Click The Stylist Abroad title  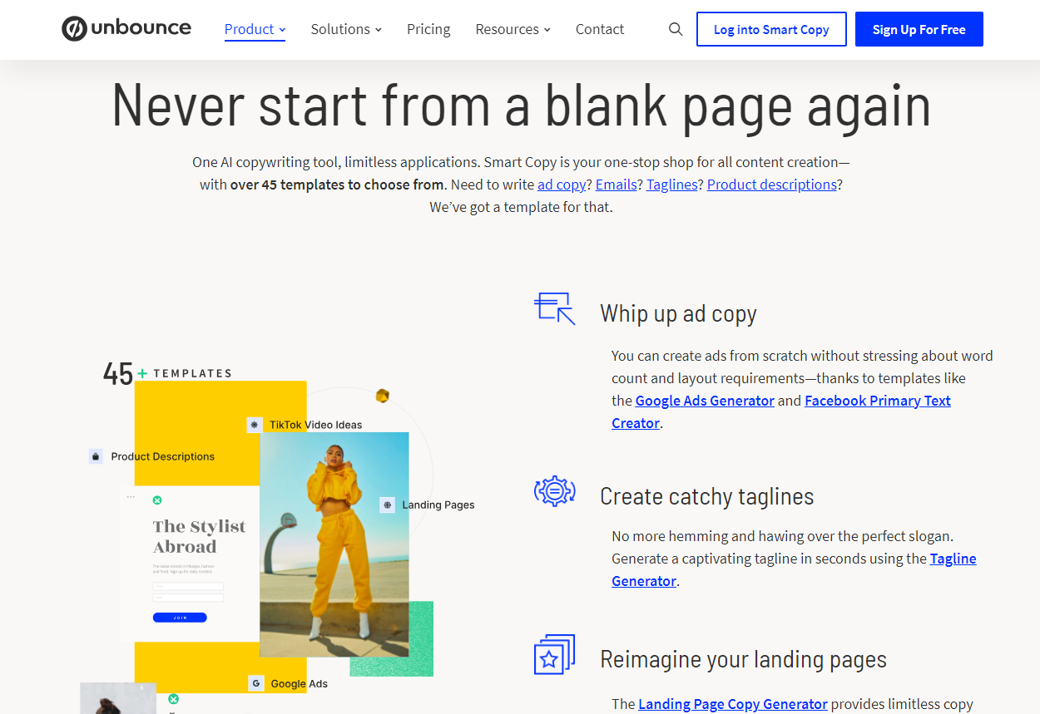click(200, 536)
